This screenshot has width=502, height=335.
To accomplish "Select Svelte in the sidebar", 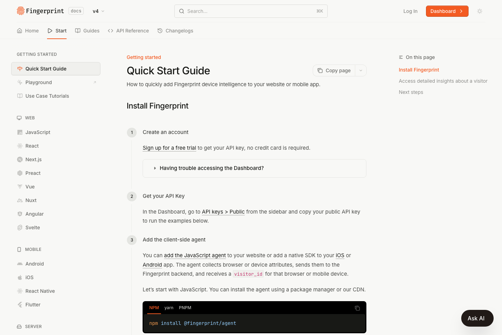I will [x=33, y=228].
